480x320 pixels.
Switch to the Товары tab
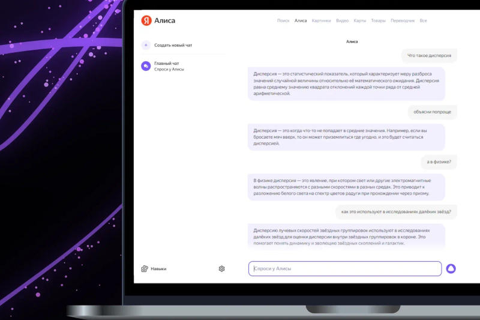379,21
